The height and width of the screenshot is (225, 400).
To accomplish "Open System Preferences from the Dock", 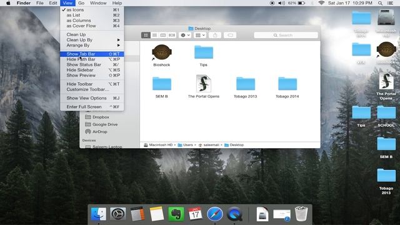I will 118,214.
